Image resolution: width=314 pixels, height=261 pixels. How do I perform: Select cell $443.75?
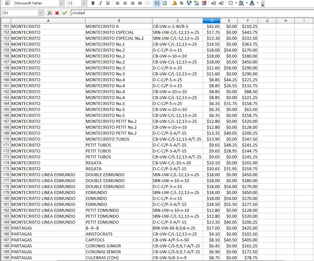[x=248, y=32]
